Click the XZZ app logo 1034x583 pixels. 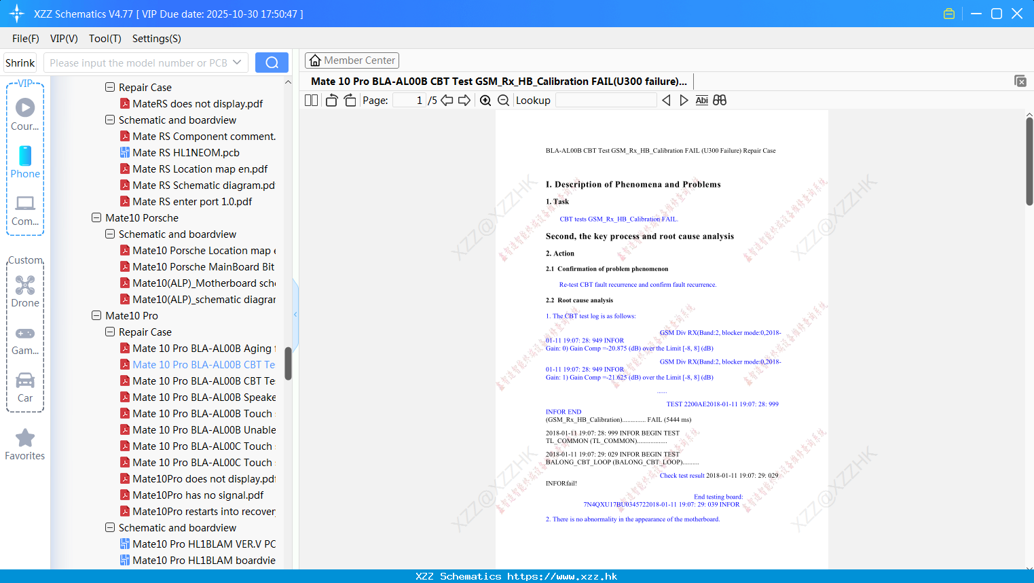coord(17,14)
